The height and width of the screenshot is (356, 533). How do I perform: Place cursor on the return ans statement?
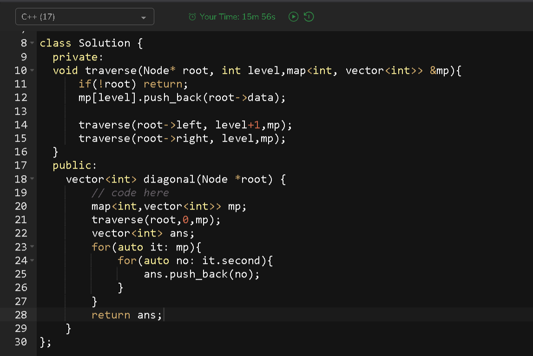coord(125,315)
